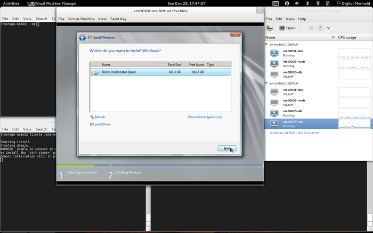Screen dimensions: 373x233
Task: Collapse the an-node01 (QEMU) tree
Action: click(x=267, y=45)
